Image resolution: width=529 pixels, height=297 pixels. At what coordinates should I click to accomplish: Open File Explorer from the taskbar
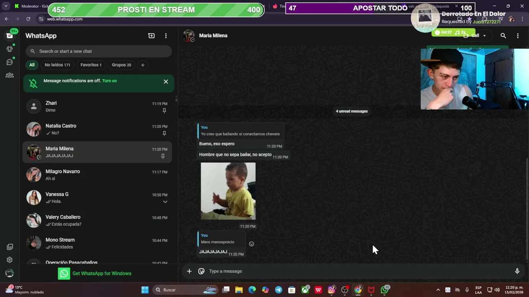click(239, 290)
